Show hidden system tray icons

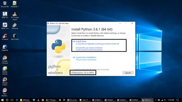click(x=155, y=100)
